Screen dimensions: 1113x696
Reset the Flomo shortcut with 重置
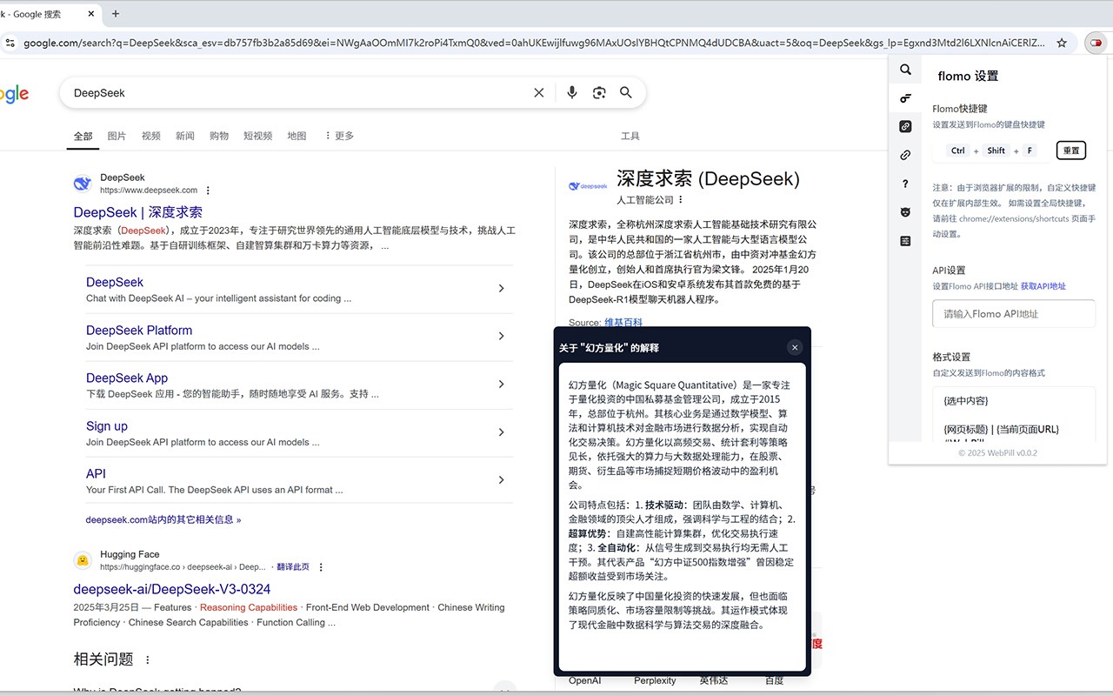point(1071,151)
